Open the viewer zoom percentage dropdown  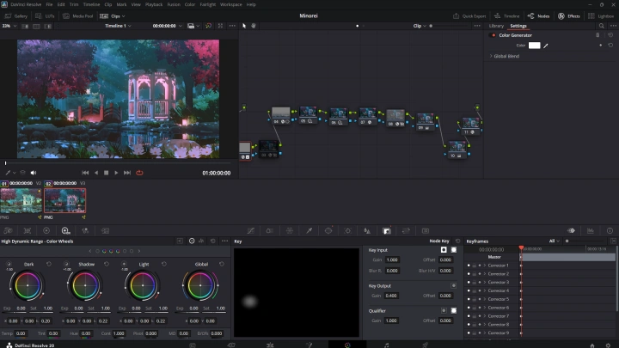point(9,26)
